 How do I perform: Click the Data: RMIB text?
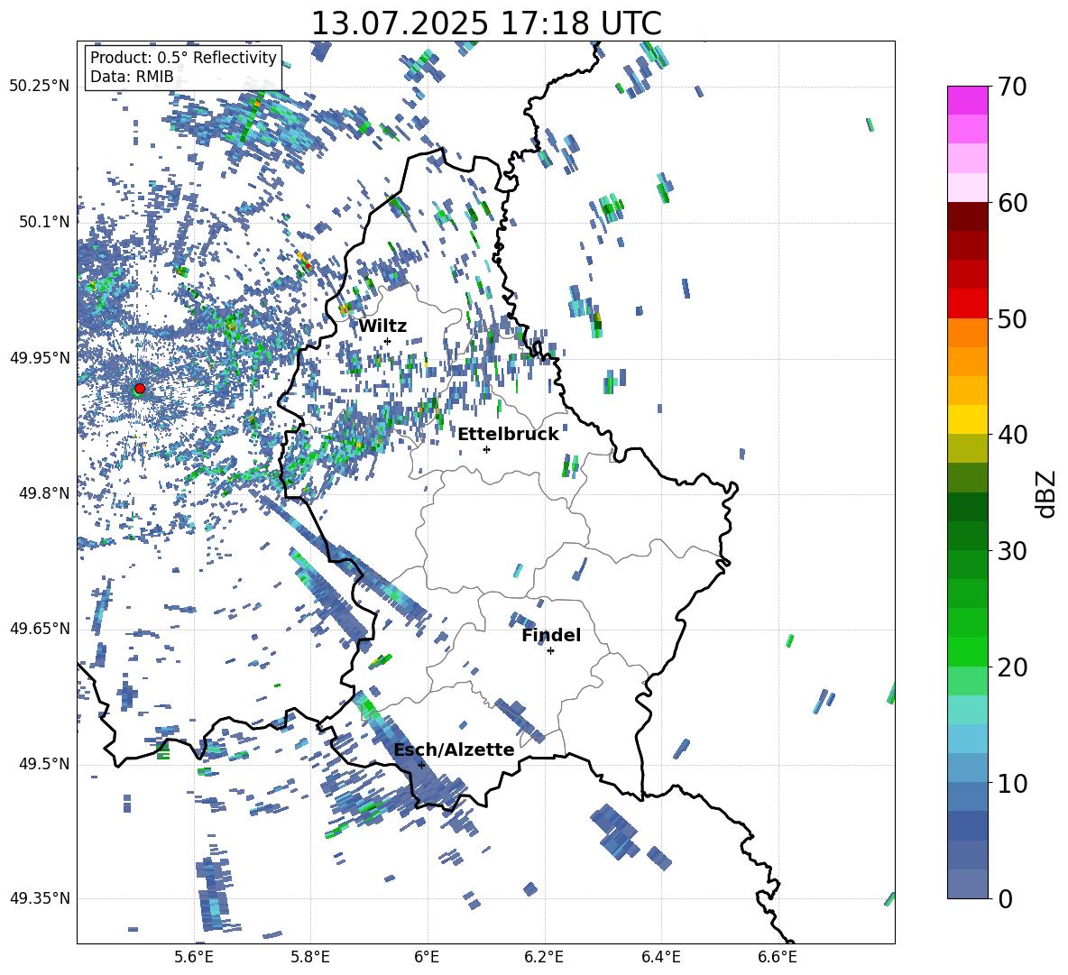point(132,77)
